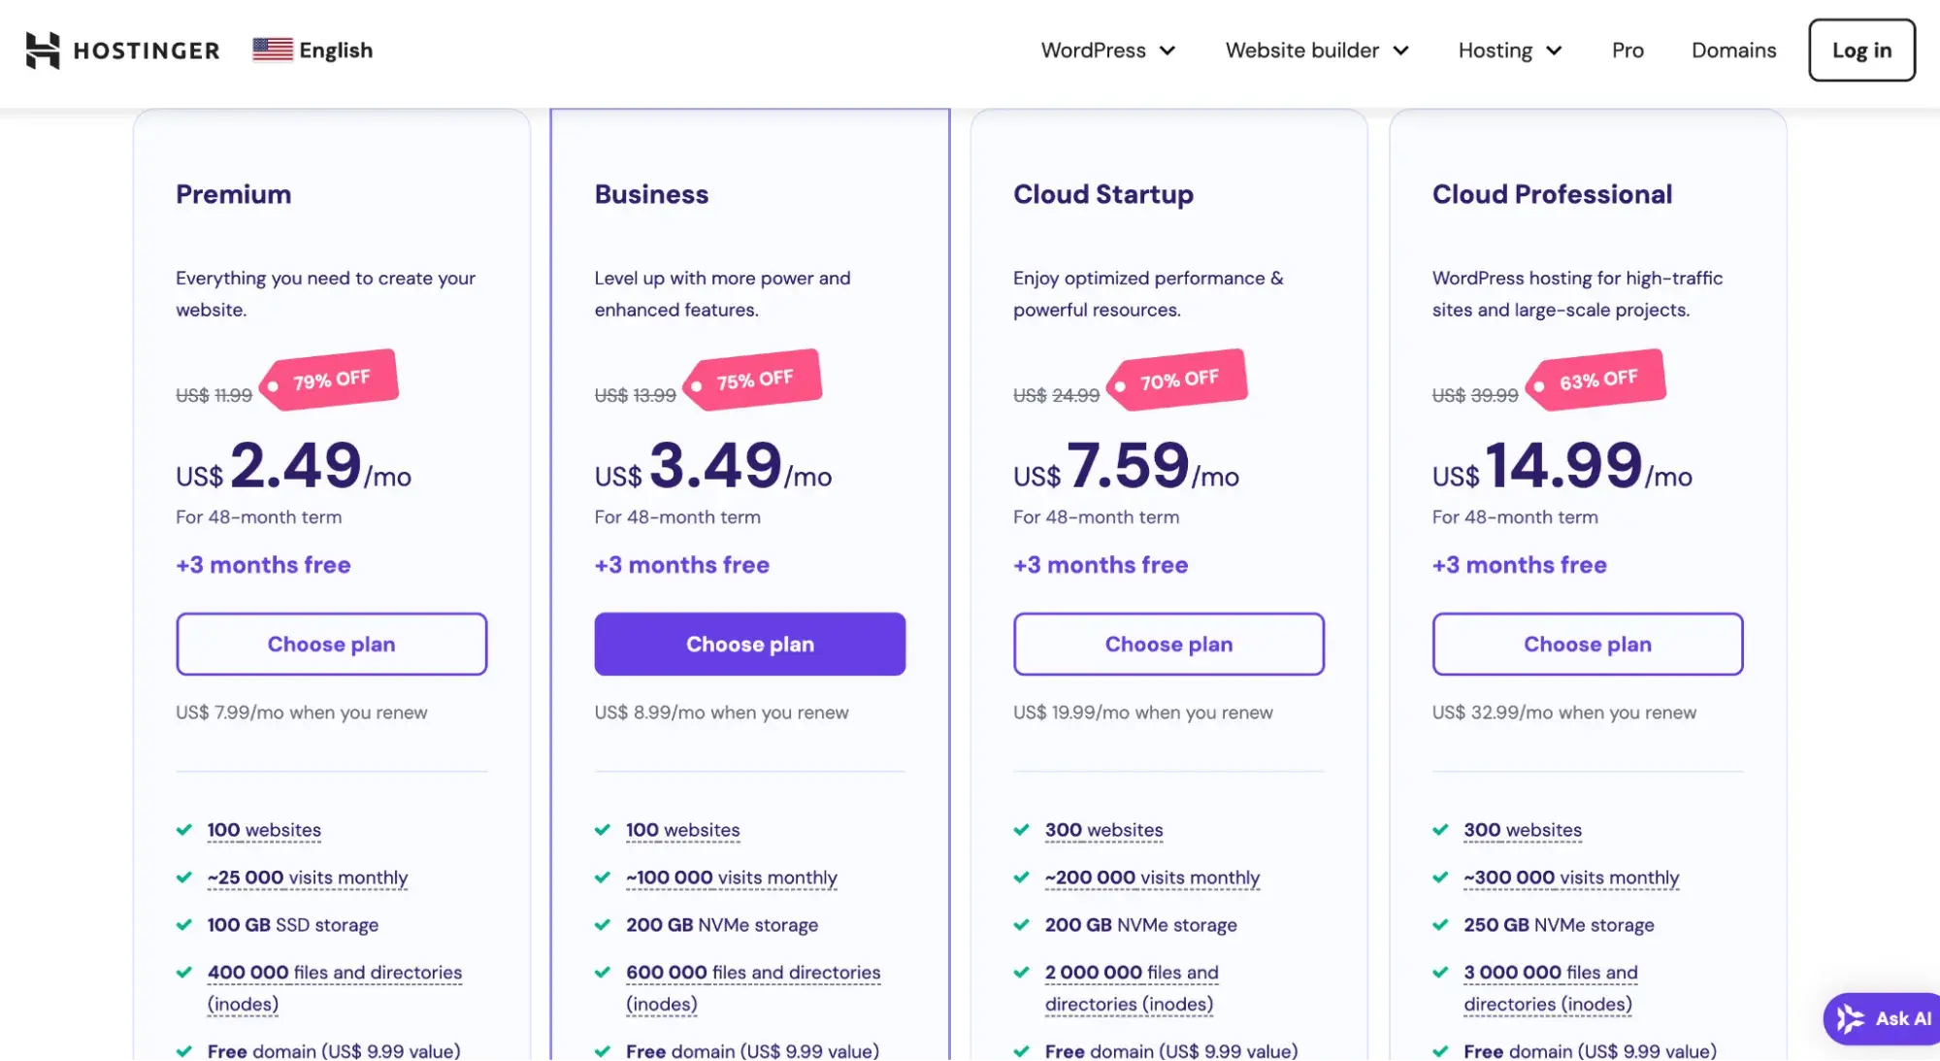Viewport: 1940px width, 1061px height.
Task: Click Business 100 websites tooltip text
Action: click(x=683, y=830)
